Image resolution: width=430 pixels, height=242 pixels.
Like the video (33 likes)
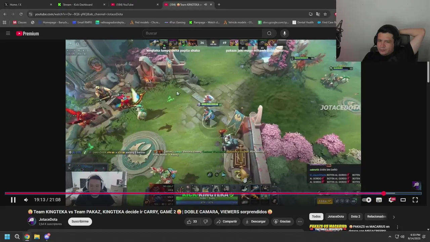point(192,221)
